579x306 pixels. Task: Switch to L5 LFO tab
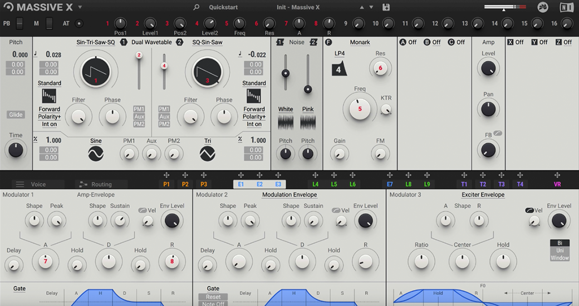[x=334, y=184]
